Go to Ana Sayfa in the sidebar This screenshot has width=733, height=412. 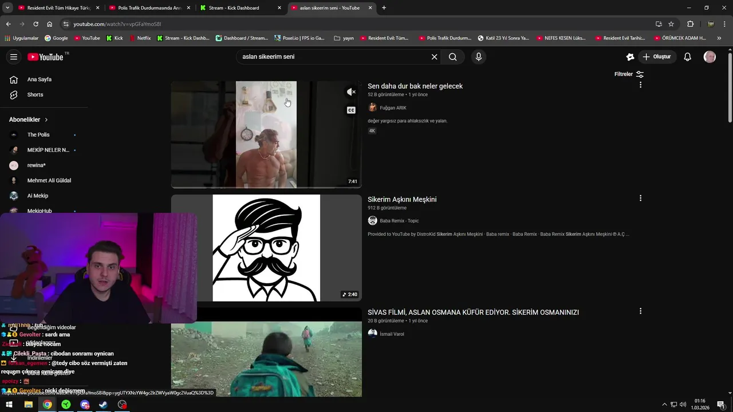tap(39, 80)
